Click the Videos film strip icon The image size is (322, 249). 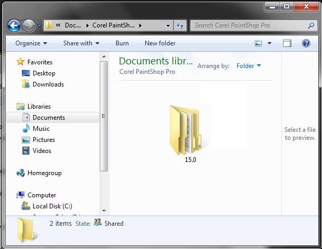point(26,150)
